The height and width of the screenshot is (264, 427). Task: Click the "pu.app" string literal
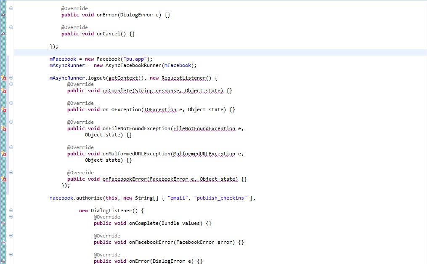(x=137, y=59)
